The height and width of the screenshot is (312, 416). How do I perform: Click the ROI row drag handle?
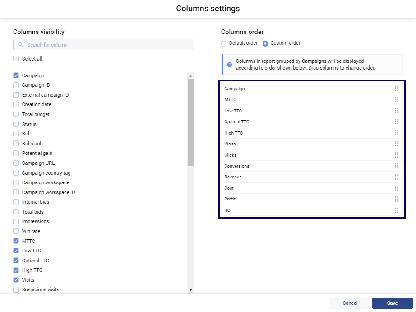pyautogui.click(x=397, y=210)
